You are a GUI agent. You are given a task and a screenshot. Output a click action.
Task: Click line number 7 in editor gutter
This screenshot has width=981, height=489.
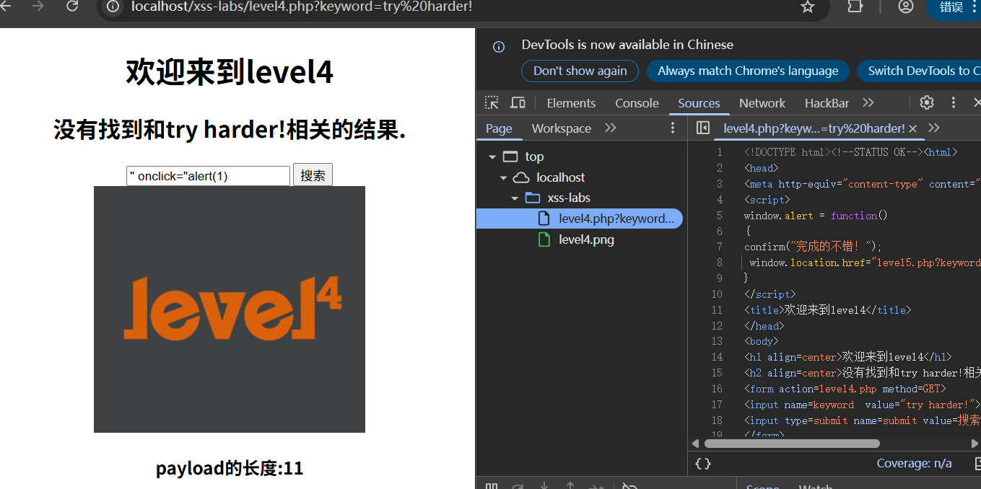[x=719, y=247]
